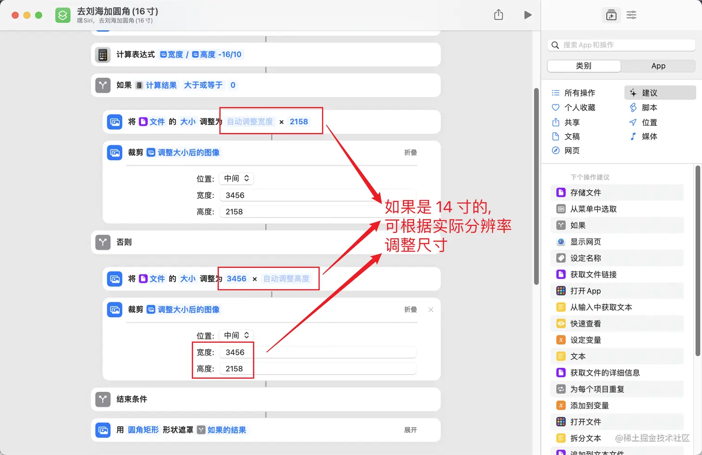Click the Shortcuts app icon beside the title
The width and height of the screenshot is (702, 455).
pos(63,15)
